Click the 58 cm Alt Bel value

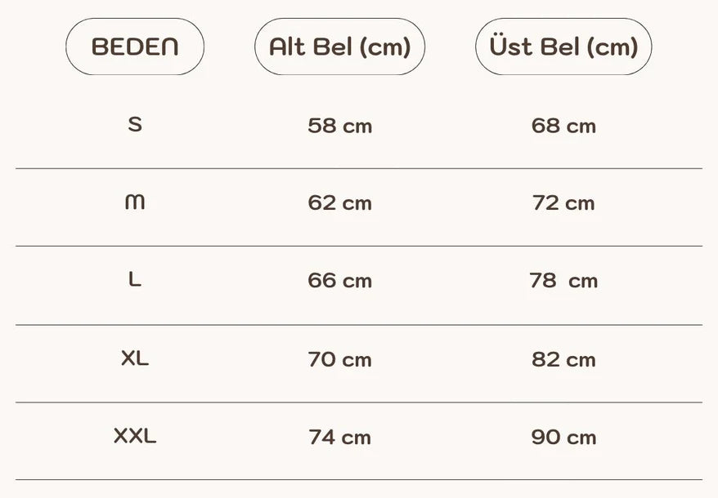pyautogui.click(x=339, y=126)
